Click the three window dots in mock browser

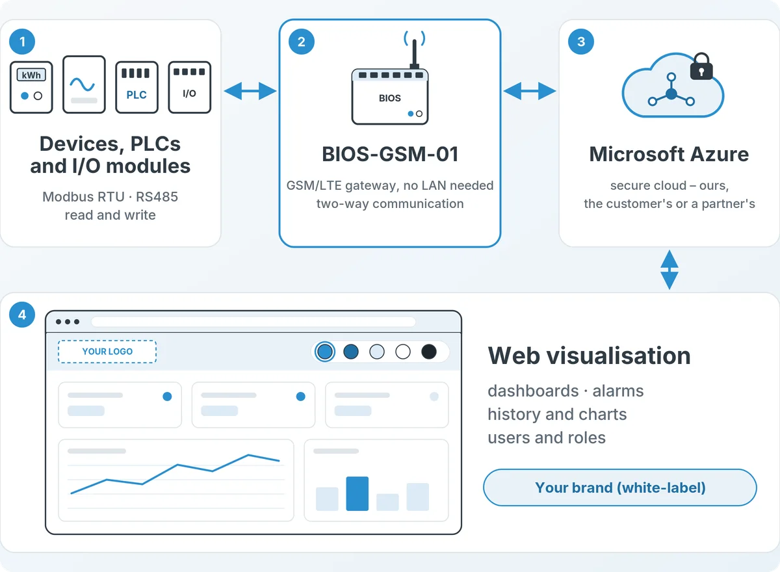[x=68, y=322]
